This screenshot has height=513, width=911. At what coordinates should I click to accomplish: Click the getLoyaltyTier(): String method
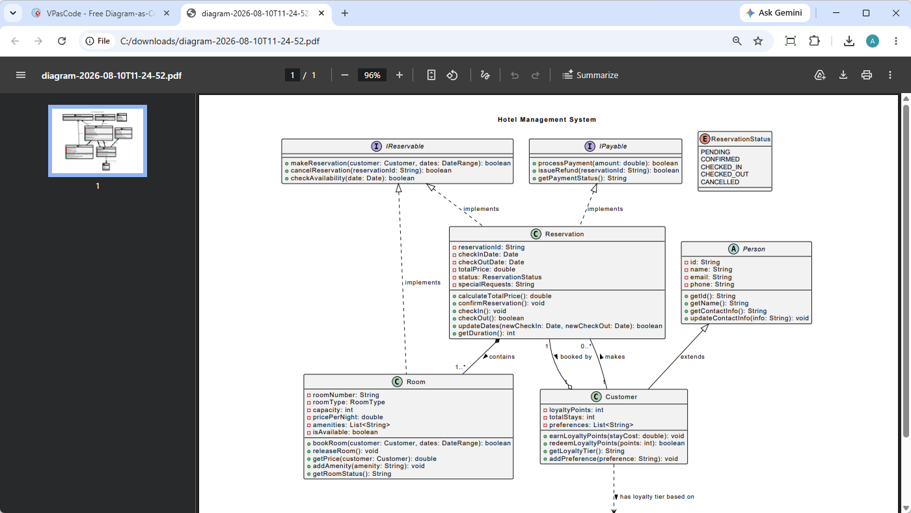pyautogui.click(x=587, y=451)
